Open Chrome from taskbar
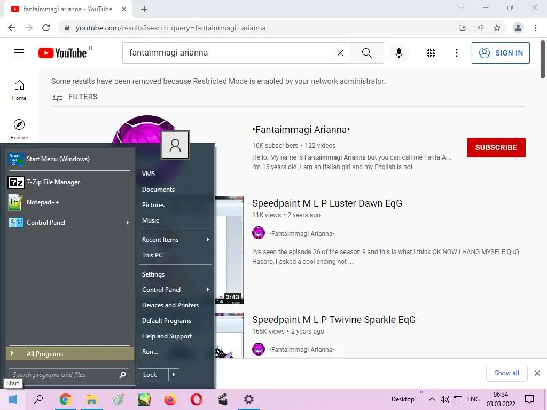 click(65, 399)
